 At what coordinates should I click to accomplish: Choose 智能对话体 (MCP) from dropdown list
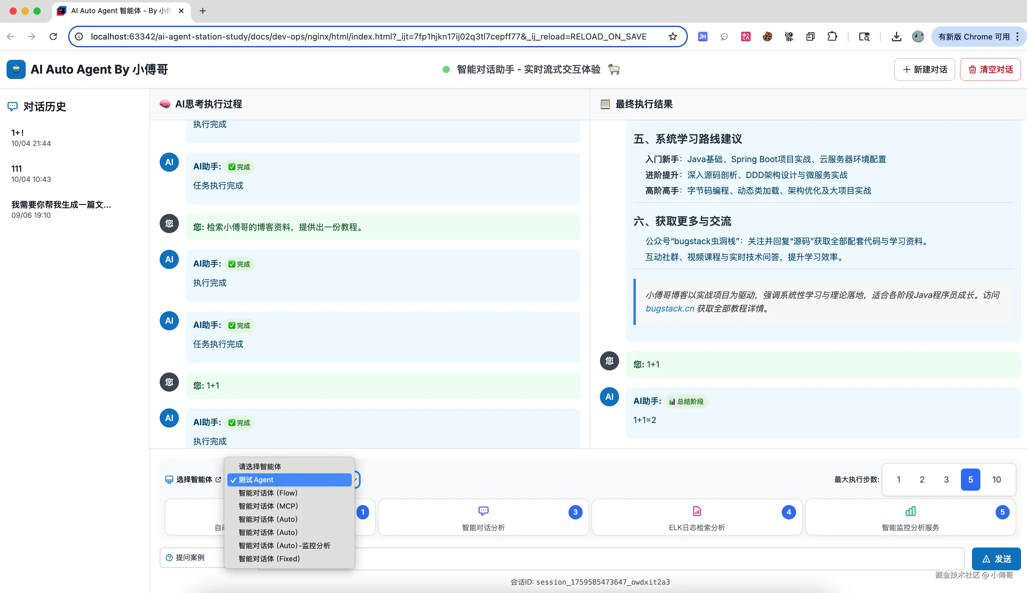[268, 506]
